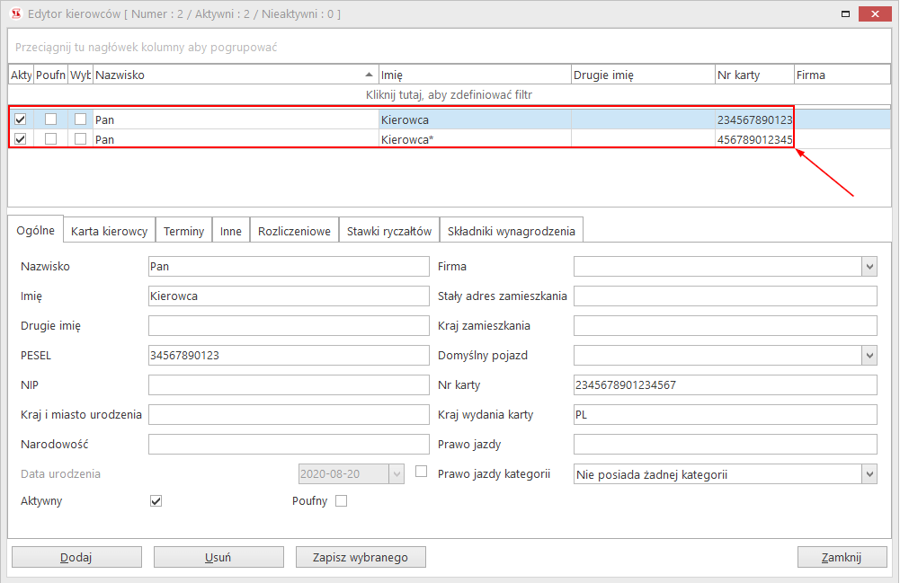Check Poufny box in second driver row

tap(51, 139)
